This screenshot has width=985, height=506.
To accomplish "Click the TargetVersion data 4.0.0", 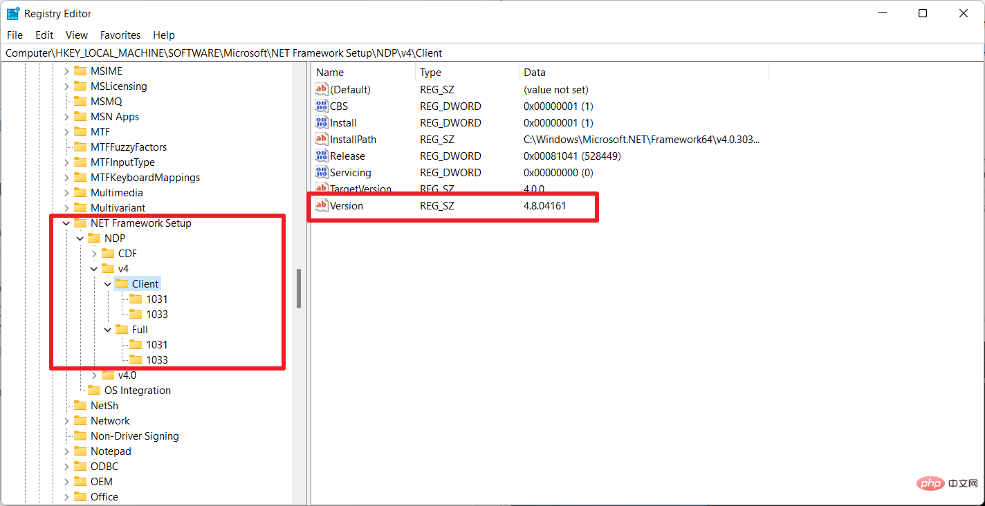I will pyautogui.click(x=534, y=189).
